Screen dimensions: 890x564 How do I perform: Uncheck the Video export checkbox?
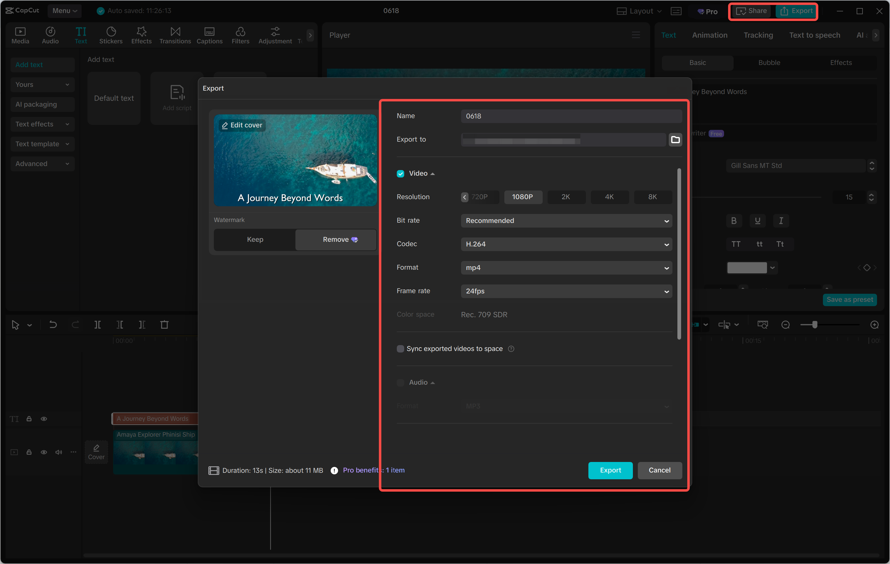(400, 173)
